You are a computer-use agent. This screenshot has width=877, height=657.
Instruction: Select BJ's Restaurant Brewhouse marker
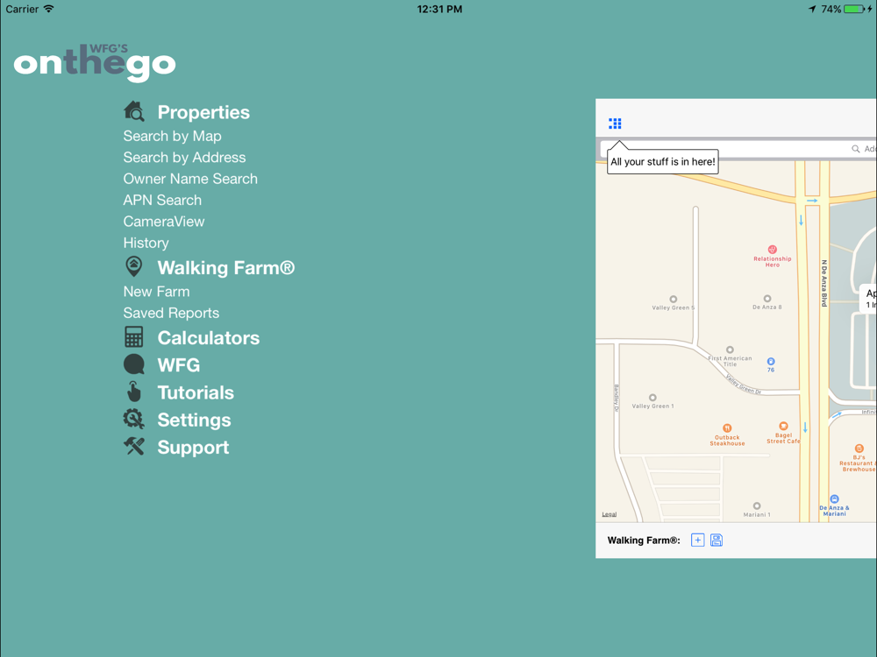[859, 449]
